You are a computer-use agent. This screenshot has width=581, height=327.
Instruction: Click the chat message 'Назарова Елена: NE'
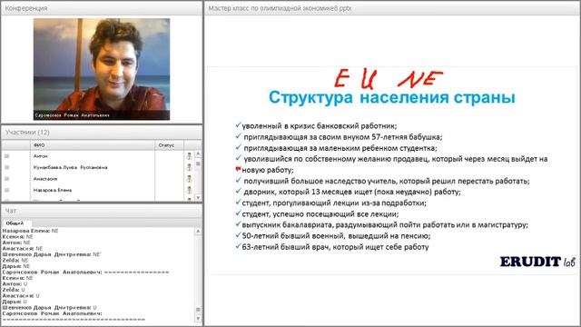click(30, 231)
